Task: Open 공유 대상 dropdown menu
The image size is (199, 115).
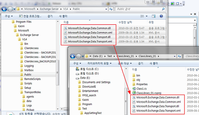Action: point(125,63)
